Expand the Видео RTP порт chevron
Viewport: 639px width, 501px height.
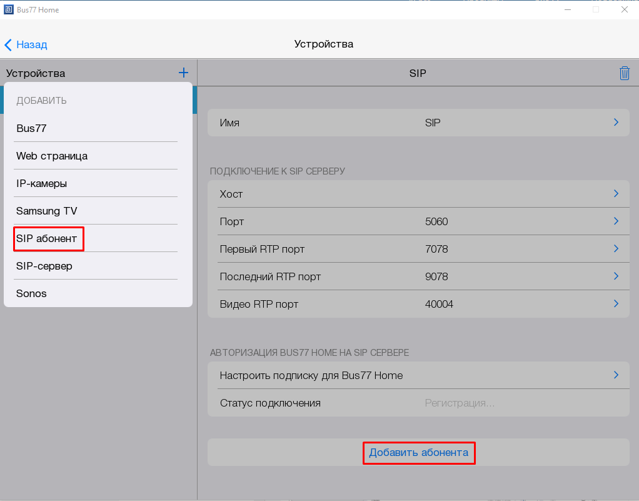(x=616, y=304)
